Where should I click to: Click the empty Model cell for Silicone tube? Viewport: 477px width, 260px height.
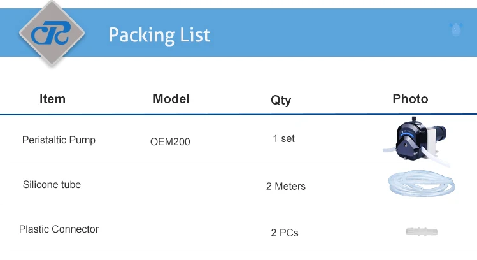[x=171, y=185]
